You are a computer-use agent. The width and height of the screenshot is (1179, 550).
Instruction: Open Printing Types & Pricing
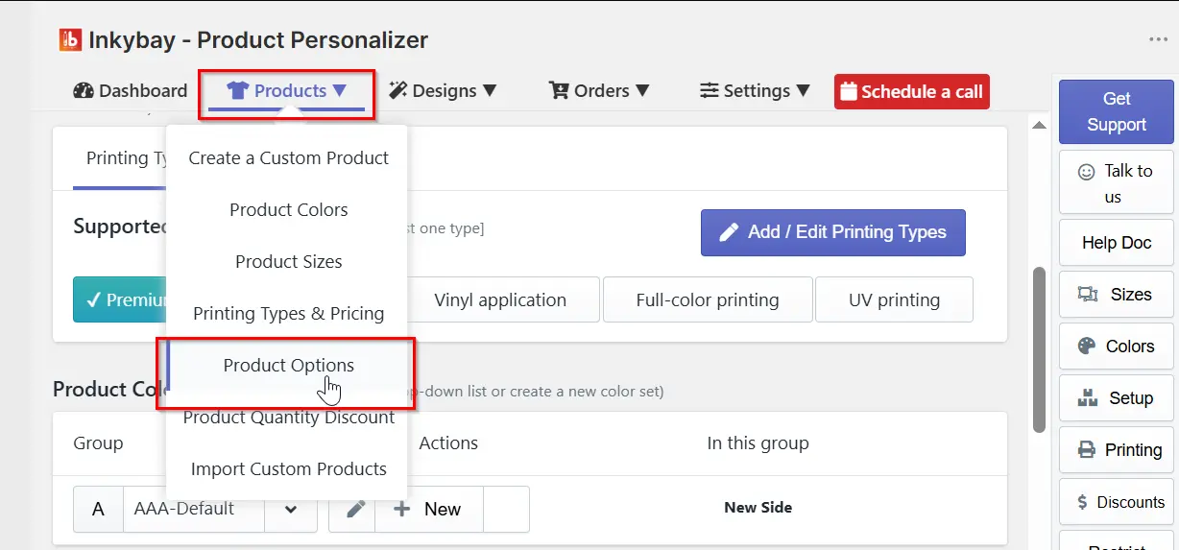coord(289,314)
